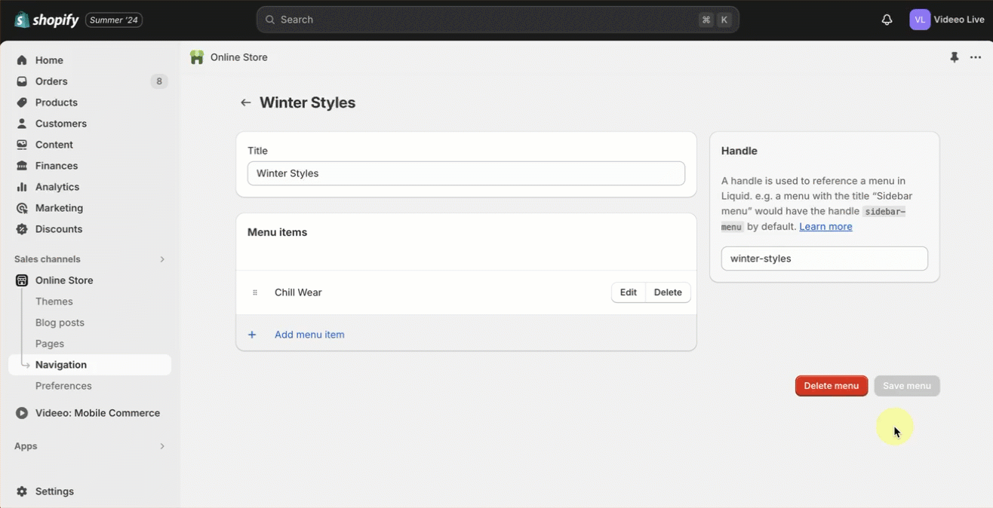
Task: Click the drag handle beside Chill Wear
Action: [x=255, y=292]
